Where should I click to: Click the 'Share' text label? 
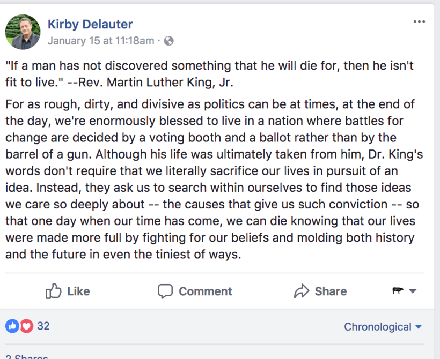coord(331,291)
